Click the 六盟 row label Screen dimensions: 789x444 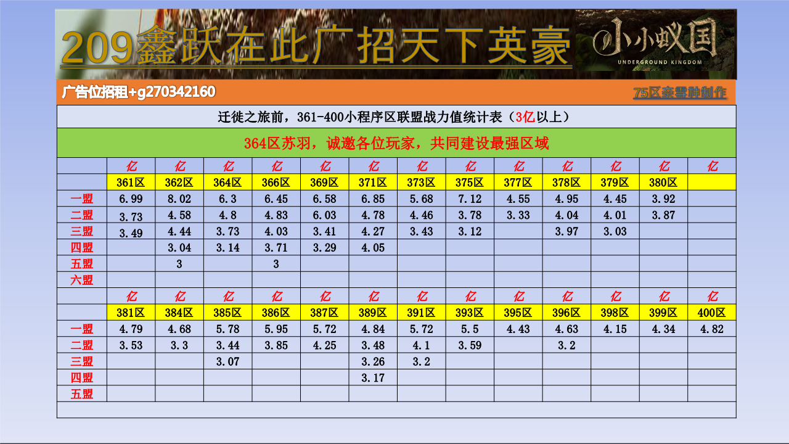[82, 280]
